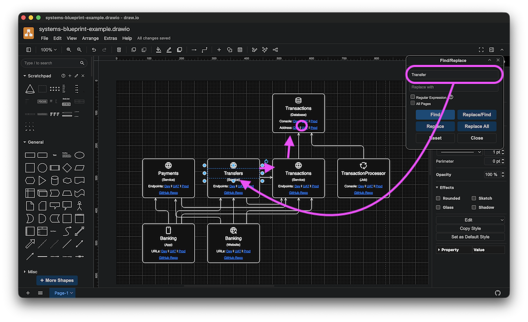Viewport: 528px width, 322px height.
Task: Open the Extras menu
Action: (x=110, y=39)
